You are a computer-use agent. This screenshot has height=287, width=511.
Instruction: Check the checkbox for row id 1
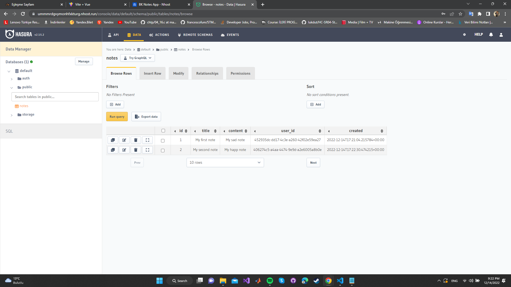pyautogui.click(x=163, y=140)
